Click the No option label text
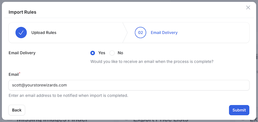This screenshot has width=258, height=122. pyautogui.click(x=120, y=53)
